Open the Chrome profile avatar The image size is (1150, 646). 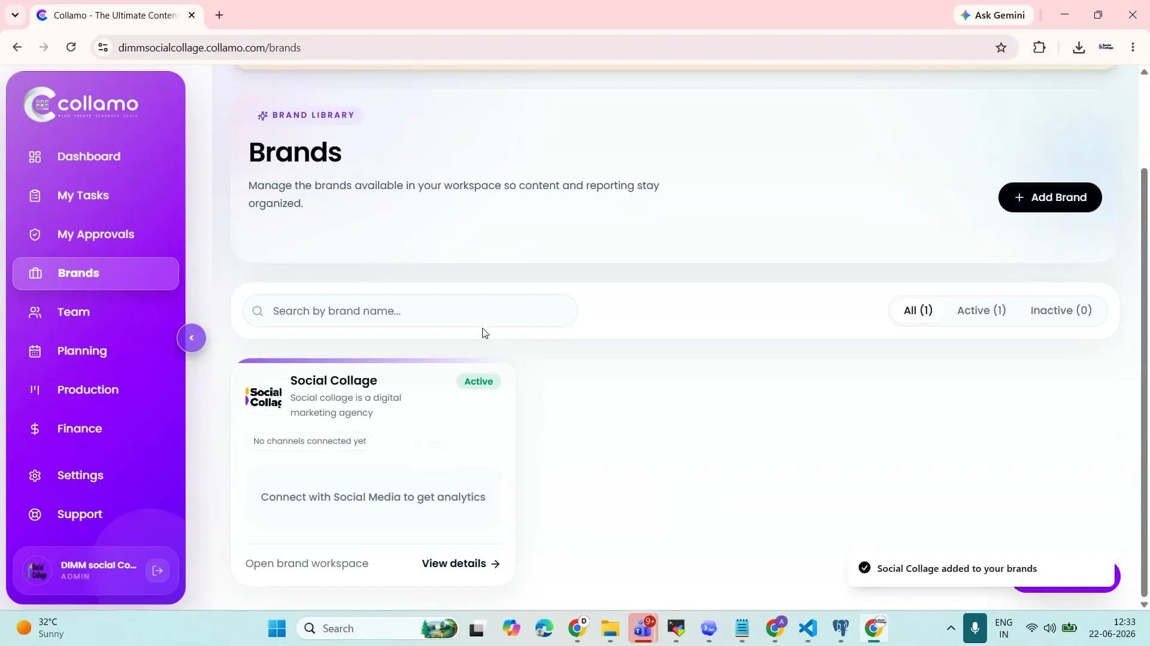[1106, 47]
